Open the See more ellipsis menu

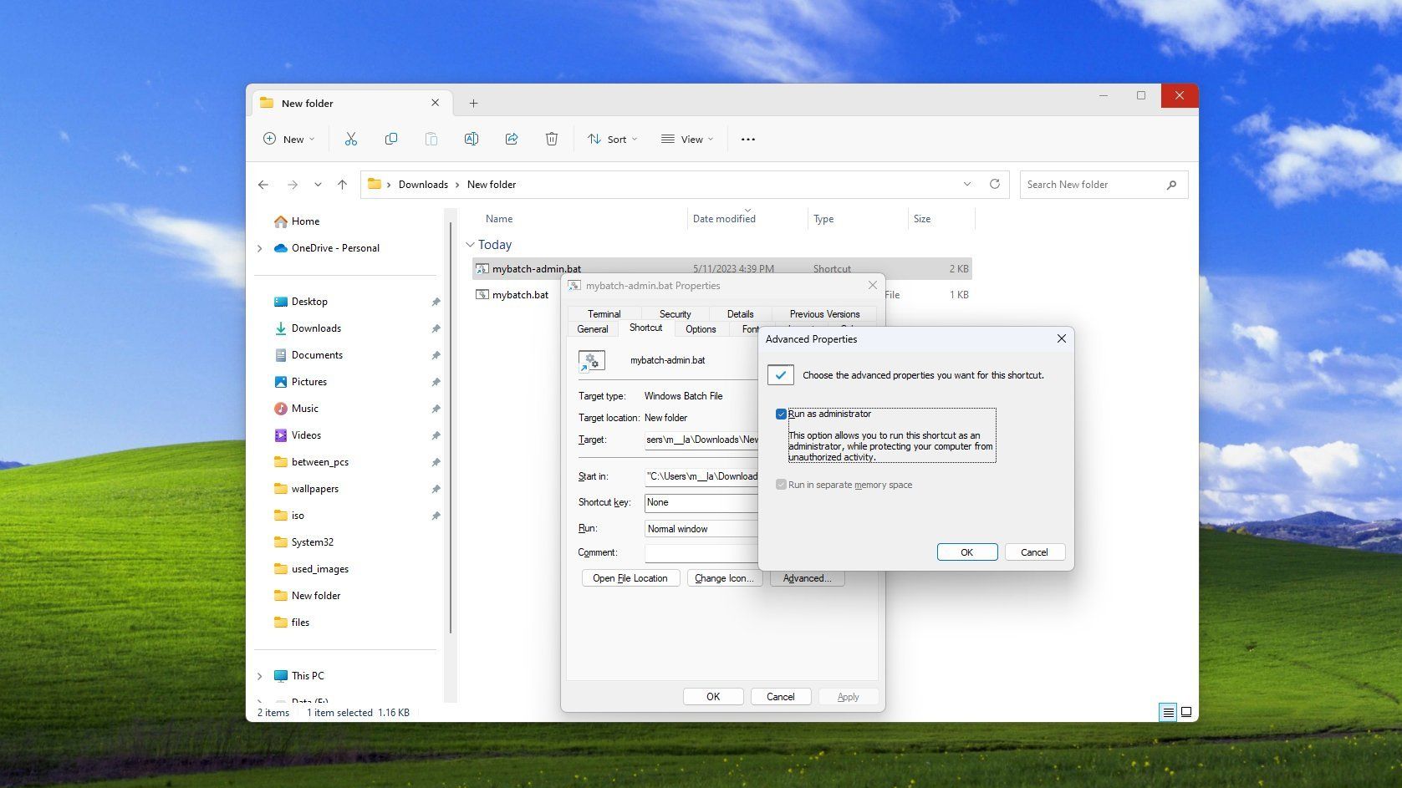pyautogui.click(x=747, y=140)
